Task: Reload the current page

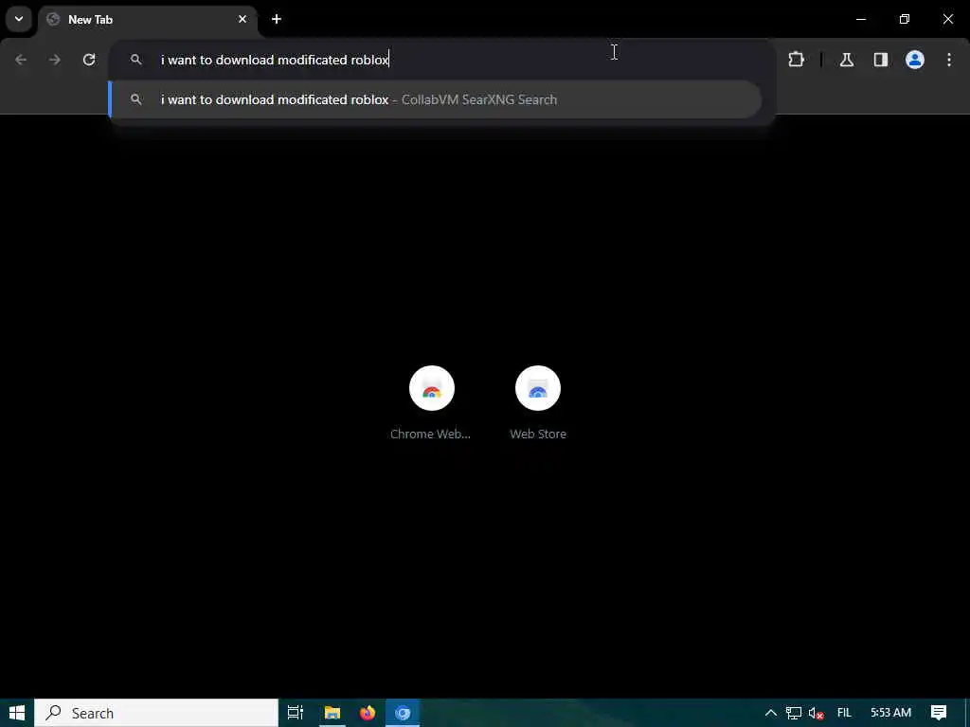Action: point(89,60)
